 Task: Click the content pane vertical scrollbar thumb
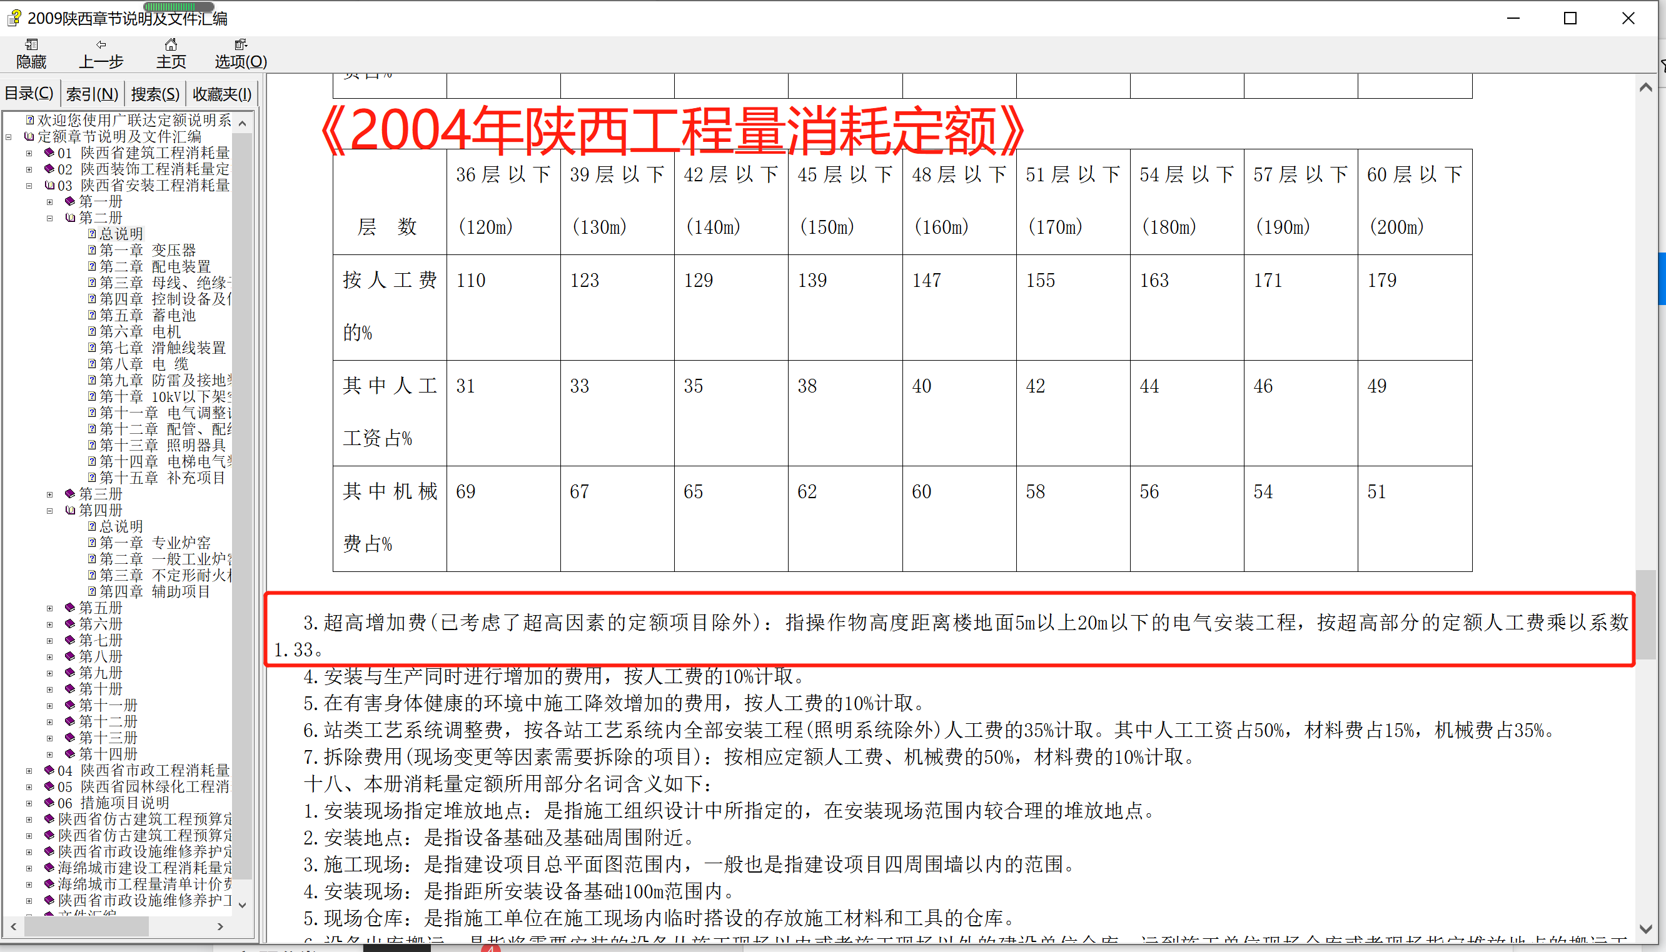pos(1646,614)
